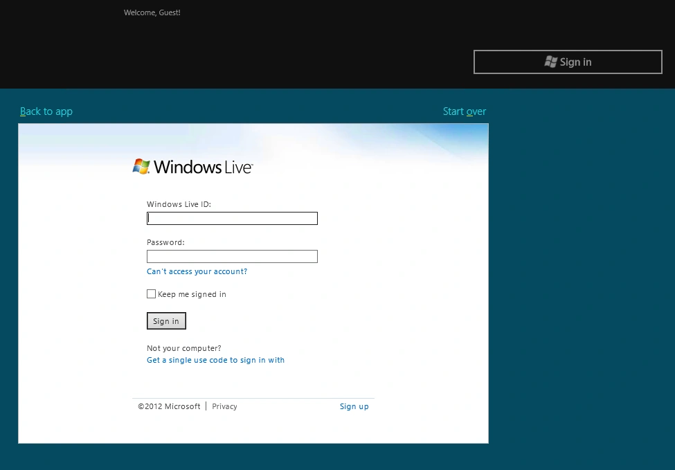This screenshot has height=470, width=675.
Task: Open Can't access your account link
Action: (x=197, y=271)
